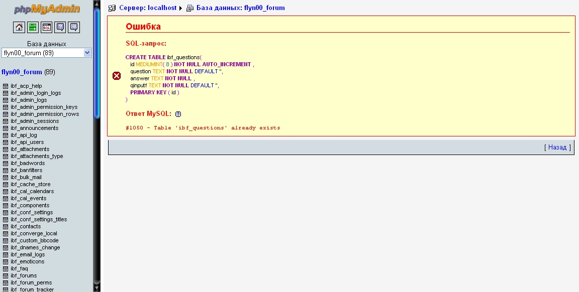Screen dimensions: 579x292
Task: Select ibf_attachments_type table
Action: (x=37, y=157)
